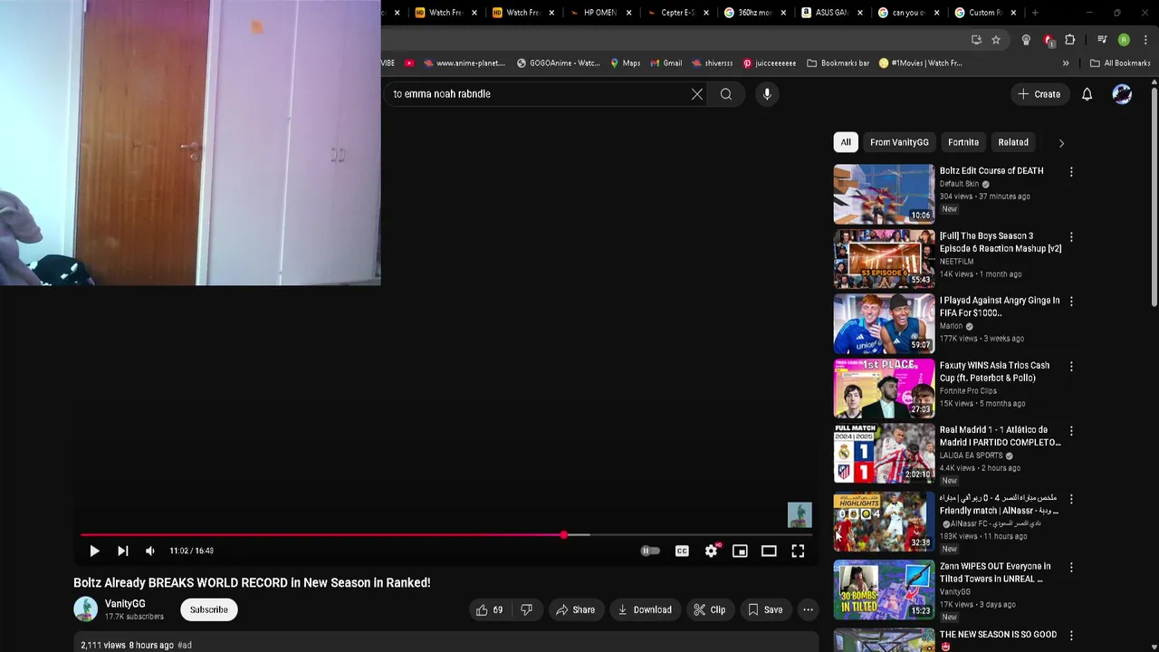Switch to Cepter E-S browser tab

coord(678,13)
